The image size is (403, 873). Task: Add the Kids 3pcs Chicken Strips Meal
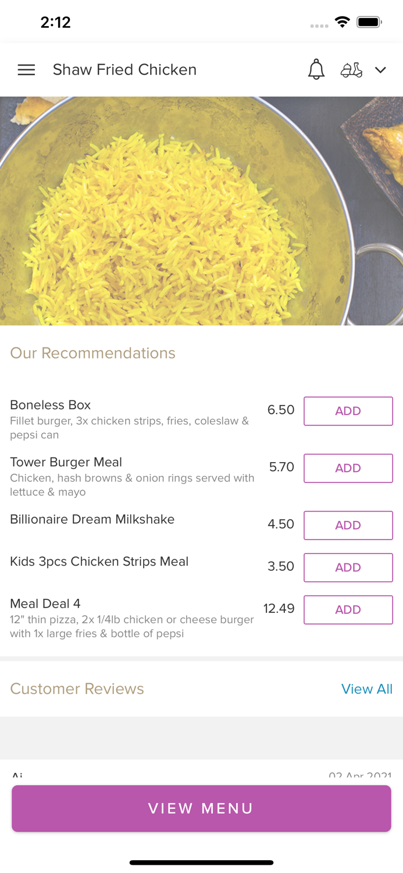pos(348,567)
